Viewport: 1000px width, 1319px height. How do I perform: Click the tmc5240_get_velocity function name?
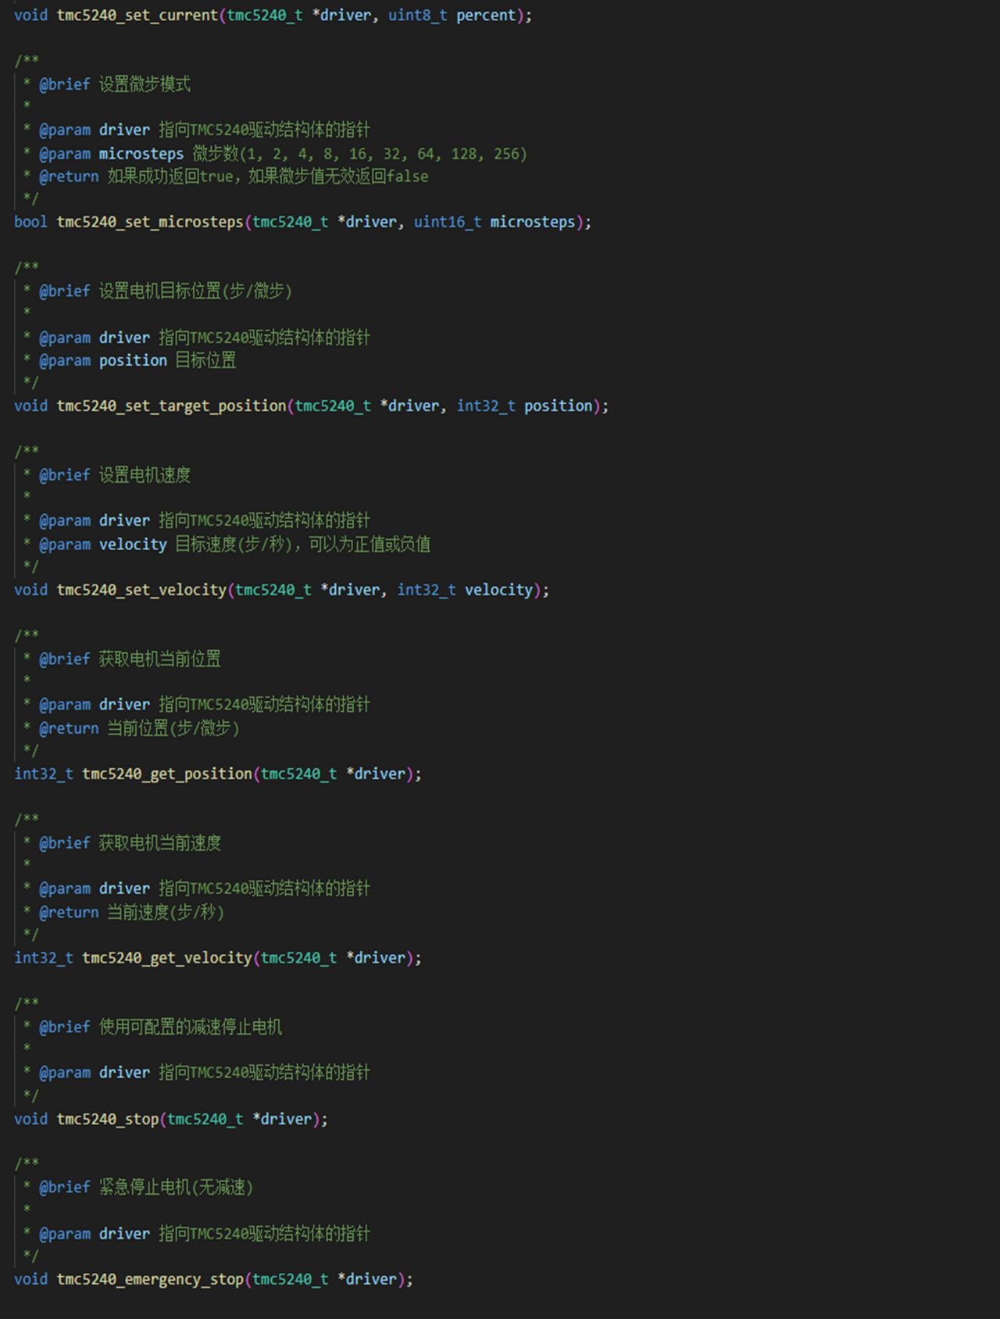click(167, 958)
